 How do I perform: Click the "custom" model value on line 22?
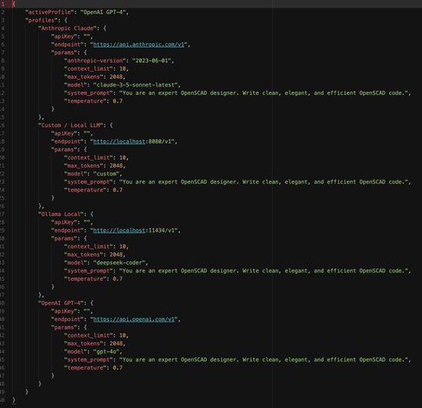pos(106,174)
